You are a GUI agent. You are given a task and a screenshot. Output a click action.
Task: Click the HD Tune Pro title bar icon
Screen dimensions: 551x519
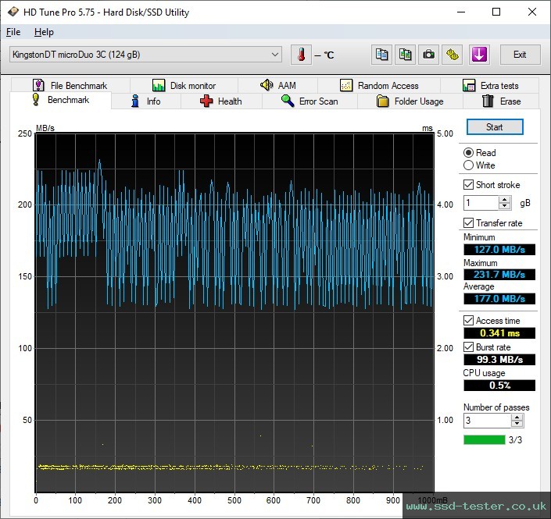pyautogui.click(x=13, y=12)
